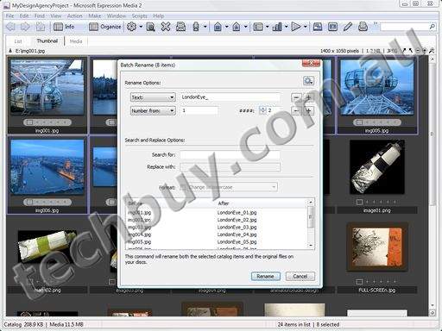
Task: Click the Number from start value field
Action: pos(199,110)
